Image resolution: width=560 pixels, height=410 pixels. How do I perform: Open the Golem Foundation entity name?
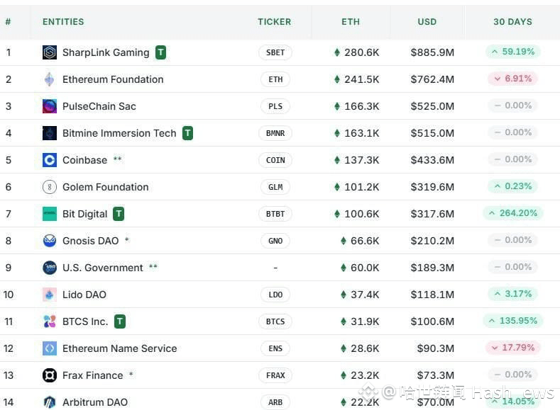tap(105, 187)
